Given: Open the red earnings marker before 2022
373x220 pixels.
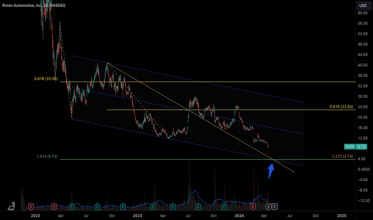Looking at the screenshot, I should pos(31,206).
